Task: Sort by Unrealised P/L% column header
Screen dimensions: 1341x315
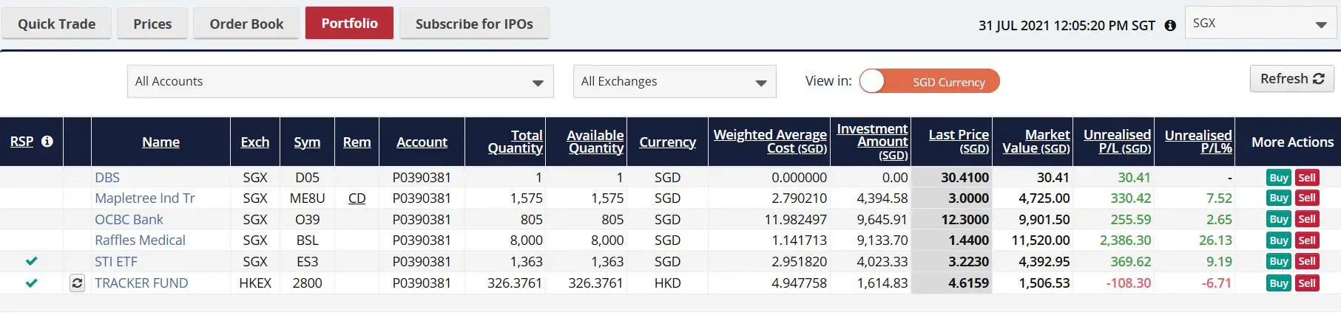Action: (x=1198, y=141)
